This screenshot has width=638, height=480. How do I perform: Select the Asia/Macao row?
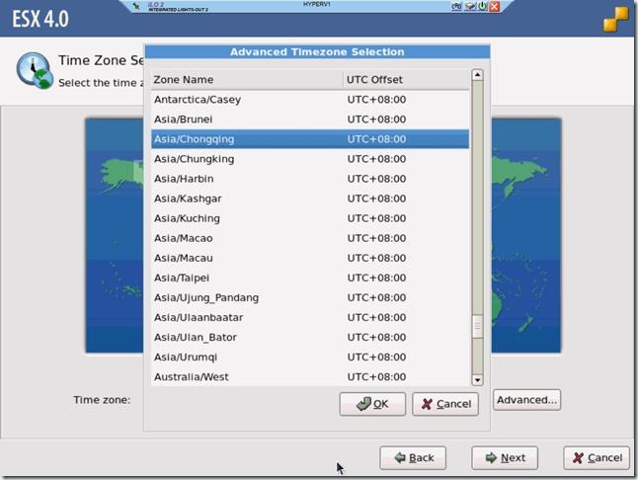pyautogui.click(x=310, y=238)
